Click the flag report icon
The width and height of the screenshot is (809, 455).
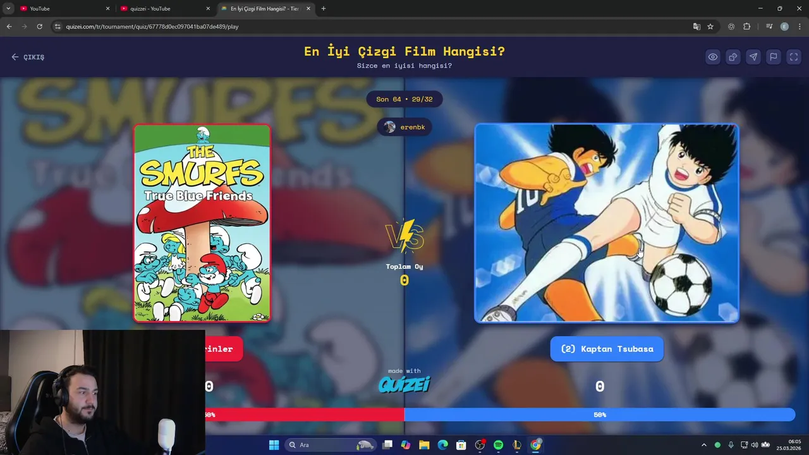(x=774, y=57)
